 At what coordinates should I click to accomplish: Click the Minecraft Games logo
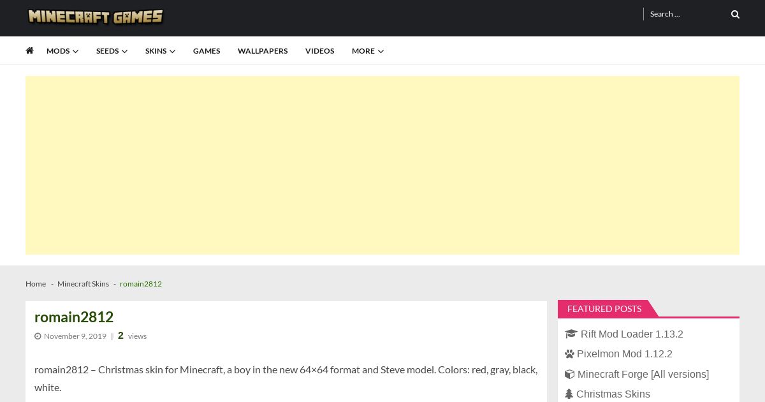96,16
